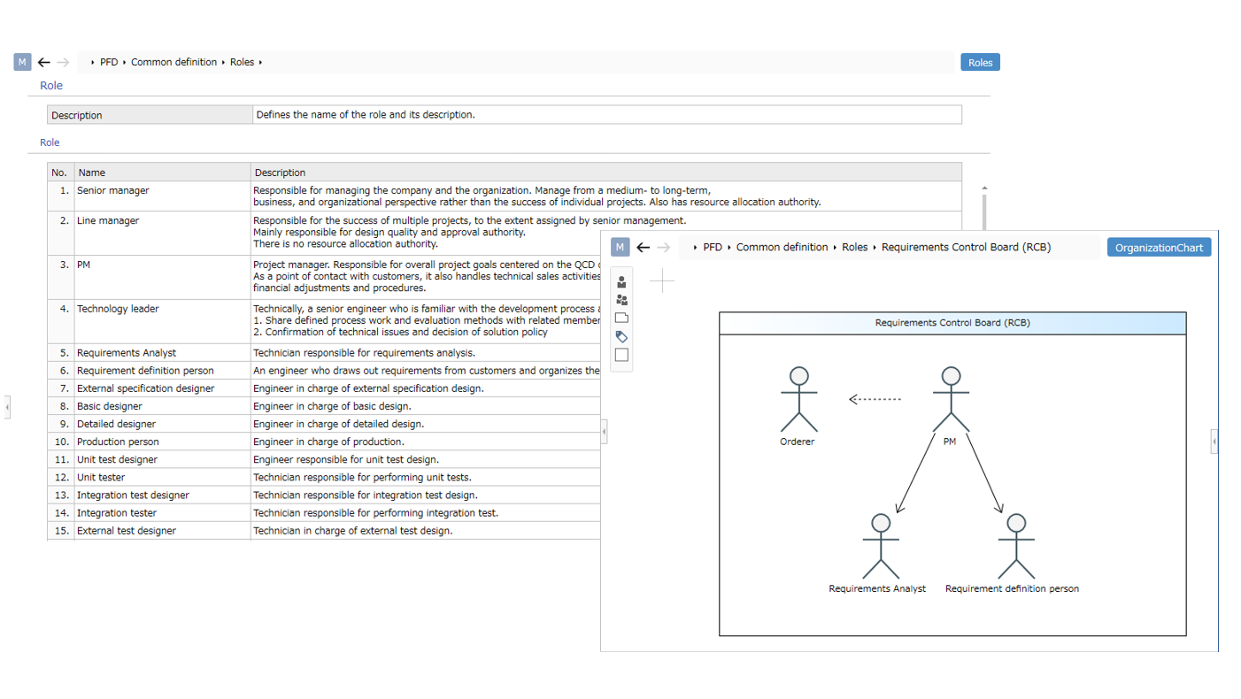The image size is (1241, 699).
Task: Select the Integration tester row
Action: [x=117, y=512]
